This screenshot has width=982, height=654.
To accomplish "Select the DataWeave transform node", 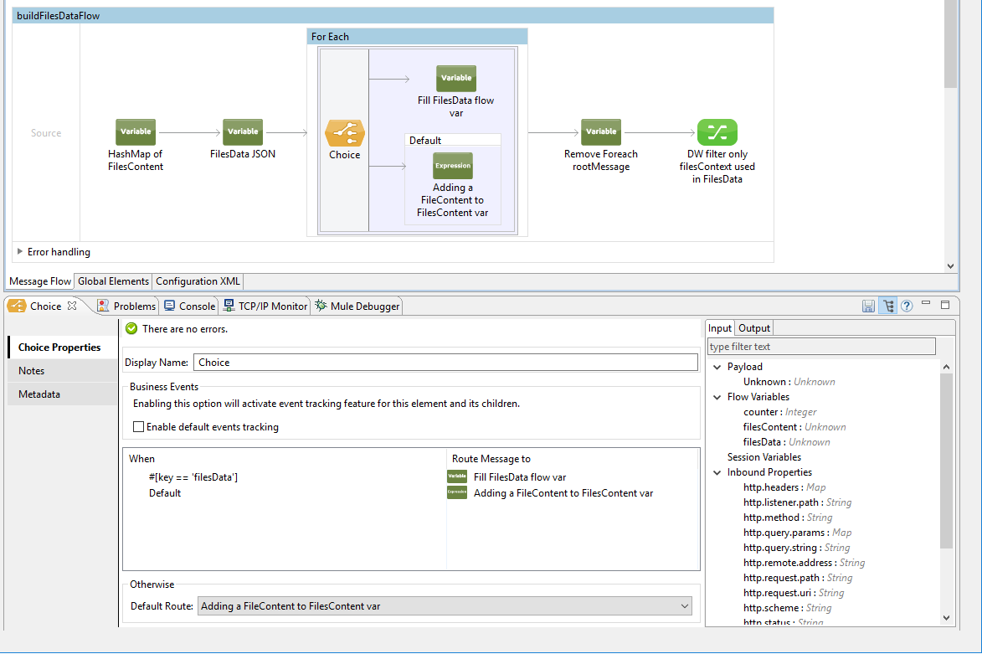I will pyautogui.click(x=717, y=132).
